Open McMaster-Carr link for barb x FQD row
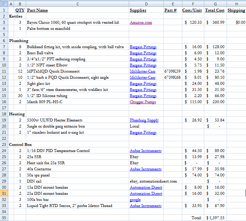246x221 pixels. click(143, 77)
